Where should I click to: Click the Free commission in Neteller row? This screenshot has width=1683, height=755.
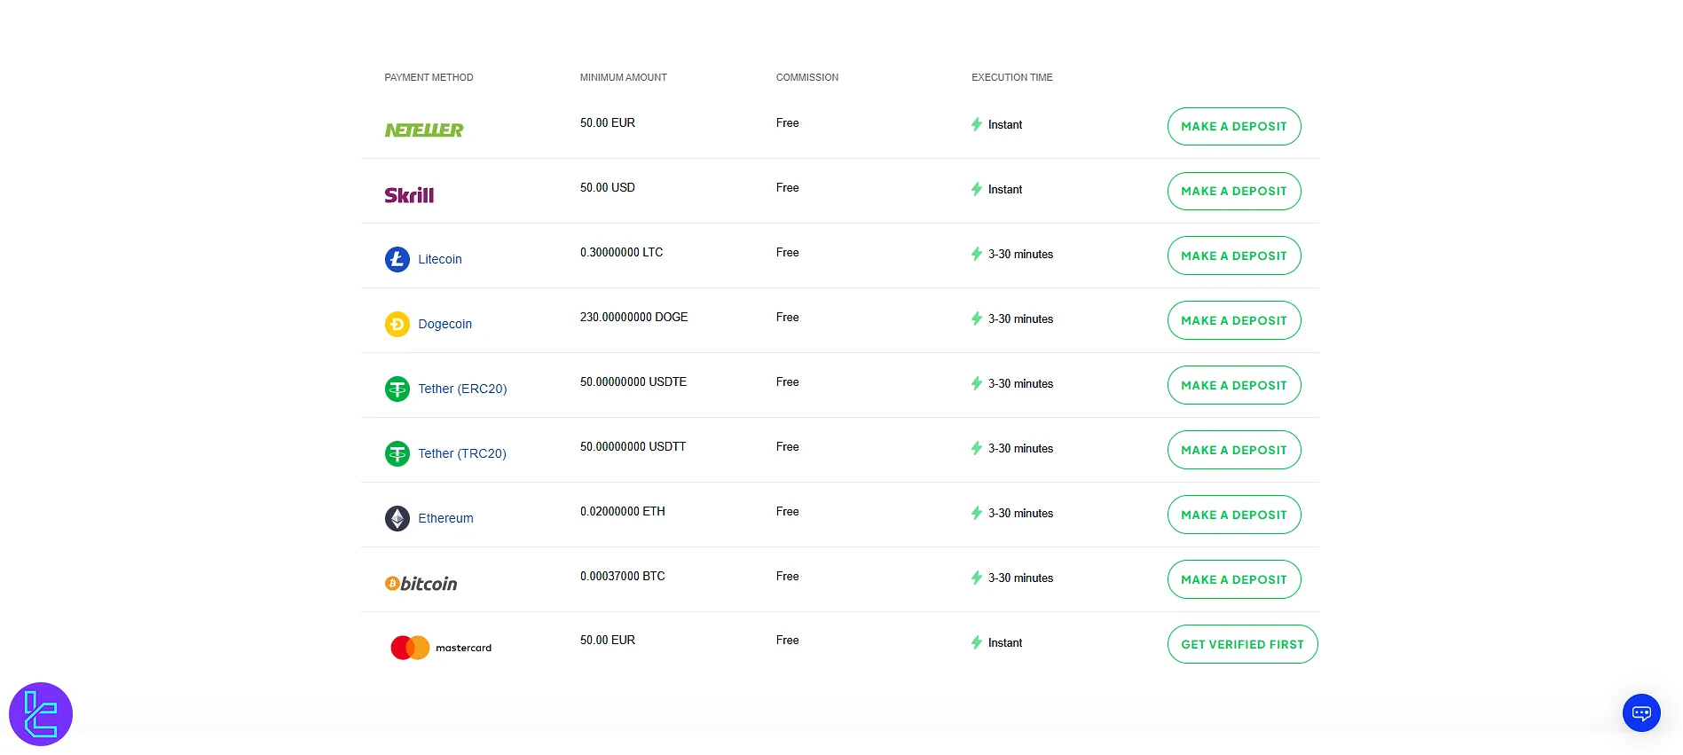(x=787, y=122)
